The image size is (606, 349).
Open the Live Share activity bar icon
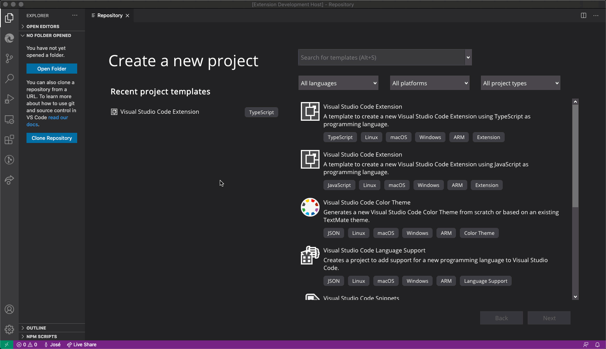pyautogui.click(x=9, y=180)
